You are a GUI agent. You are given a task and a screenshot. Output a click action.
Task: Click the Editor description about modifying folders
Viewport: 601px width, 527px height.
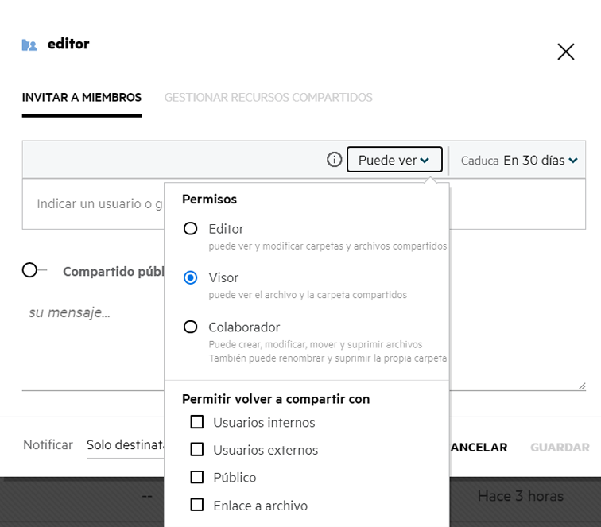click(x=328, y=246)
